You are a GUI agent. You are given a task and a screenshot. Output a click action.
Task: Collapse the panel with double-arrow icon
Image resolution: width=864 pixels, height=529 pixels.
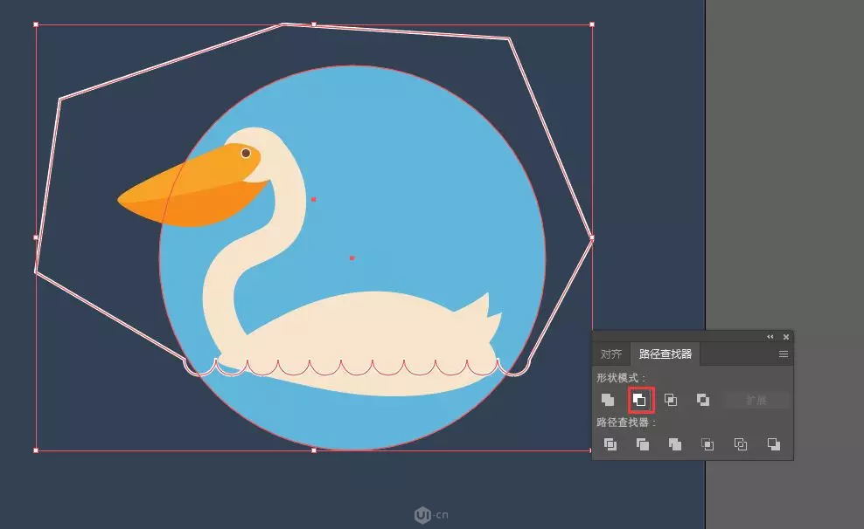[770, 337]
